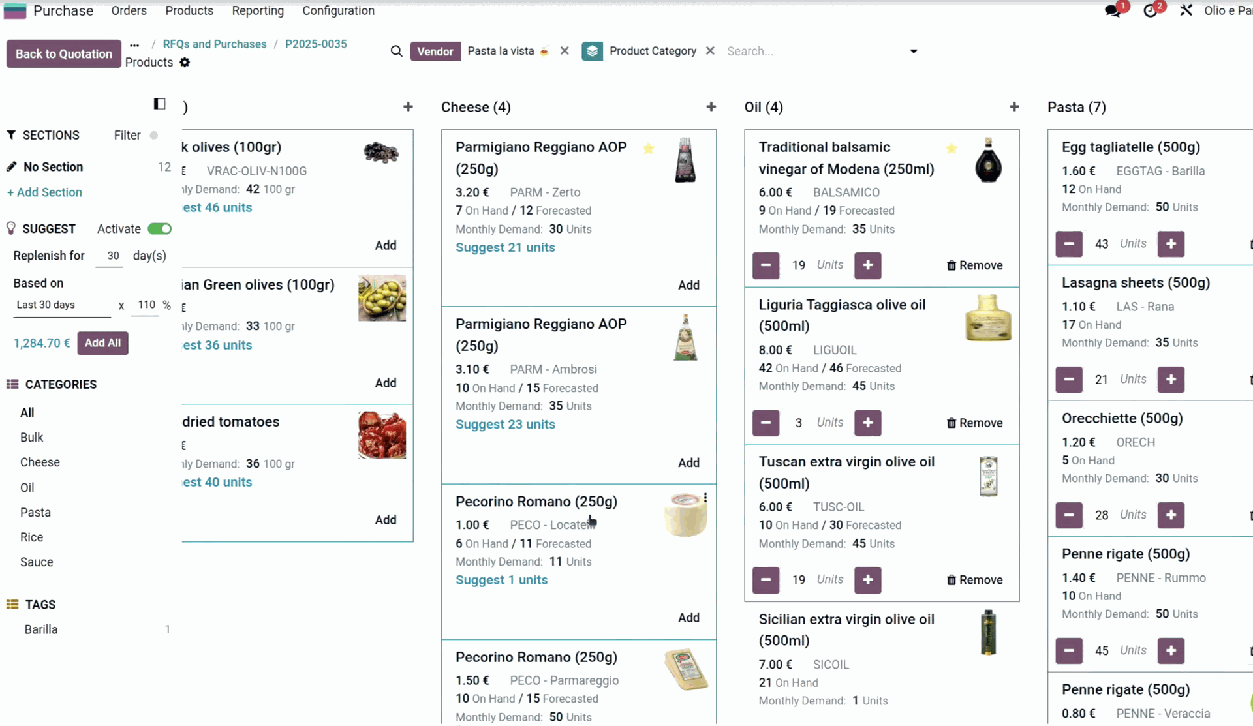Disable the Suggest Activate toggle
This screenshot has height=726, width=1253.
coord(159,228)
